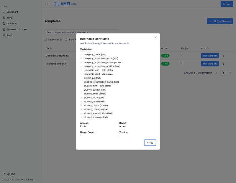Toggle the sidebar panel icon
Screen dimensions: 236x183
(x=46, y=4)
